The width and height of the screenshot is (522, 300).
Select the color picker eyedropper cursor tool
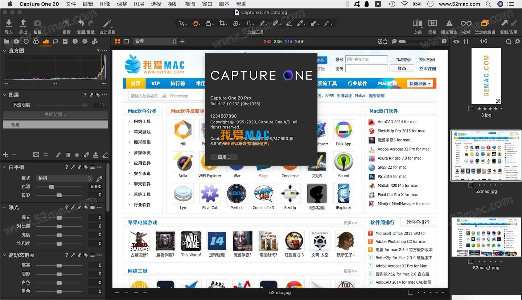[x=301, y=23]
